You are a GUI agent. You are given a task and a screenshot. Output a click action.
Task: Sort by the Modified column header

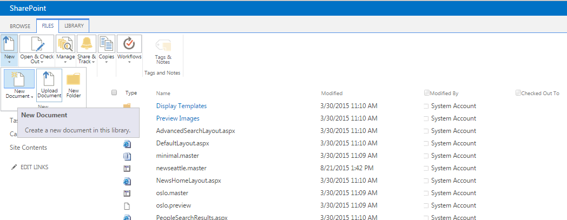[332, 93]
